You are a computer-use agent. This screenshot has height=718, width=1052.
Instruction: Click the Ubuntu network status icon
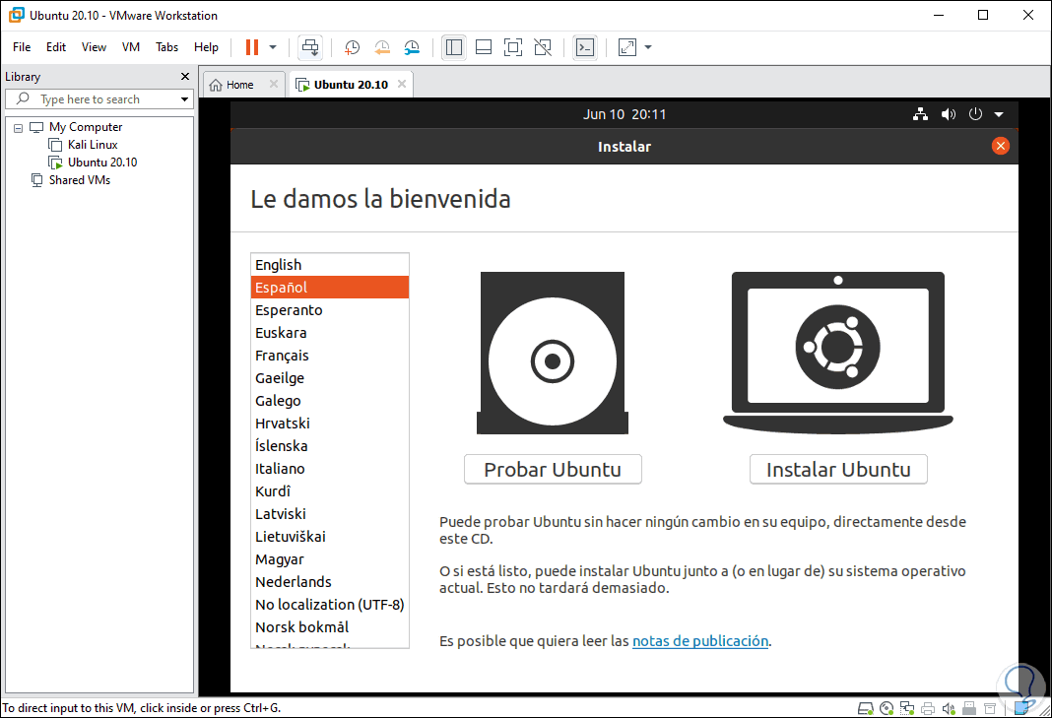pyautogui.click(x=920, y=114)
